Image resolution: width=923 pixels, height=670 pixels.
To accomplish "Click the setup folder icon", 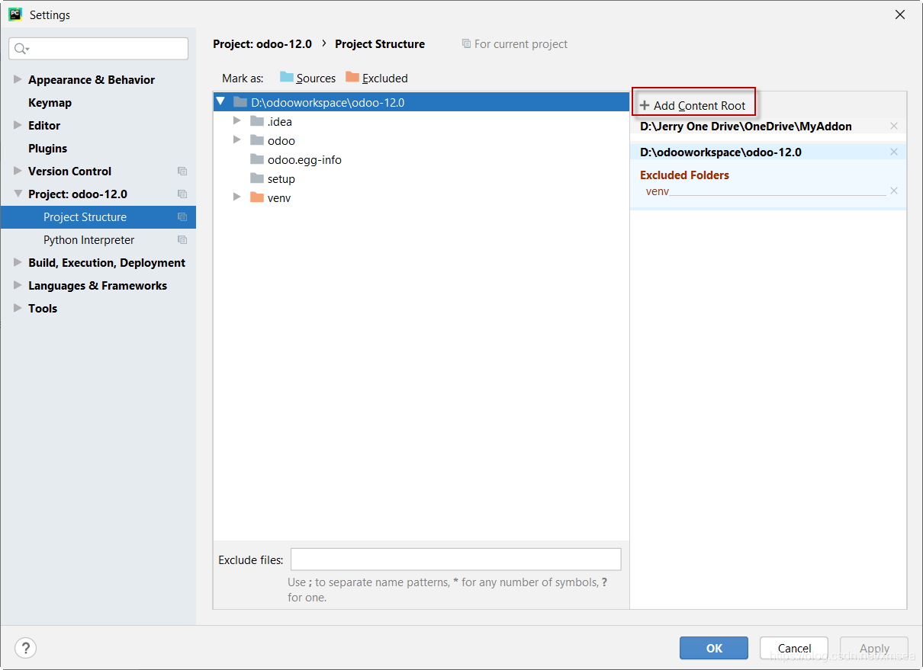I will coord(257,178).
